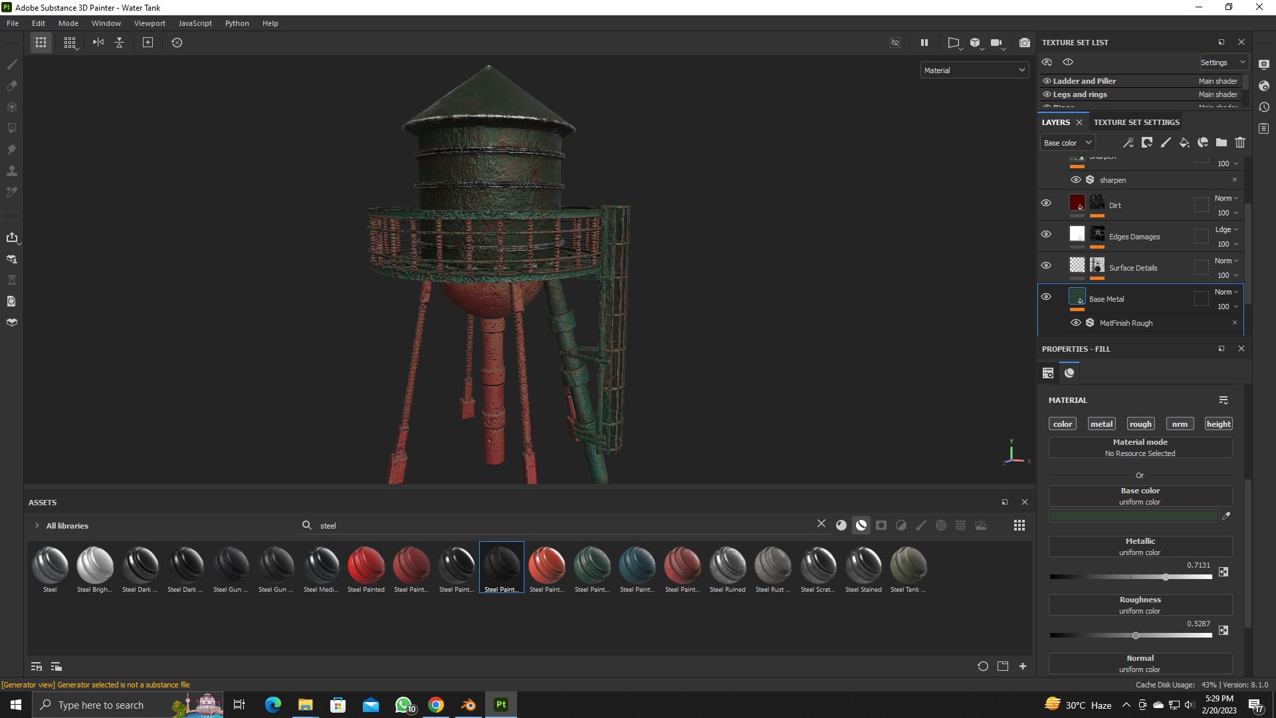
Task: Select the Material picker tool
Action: (x=11, y=191)
